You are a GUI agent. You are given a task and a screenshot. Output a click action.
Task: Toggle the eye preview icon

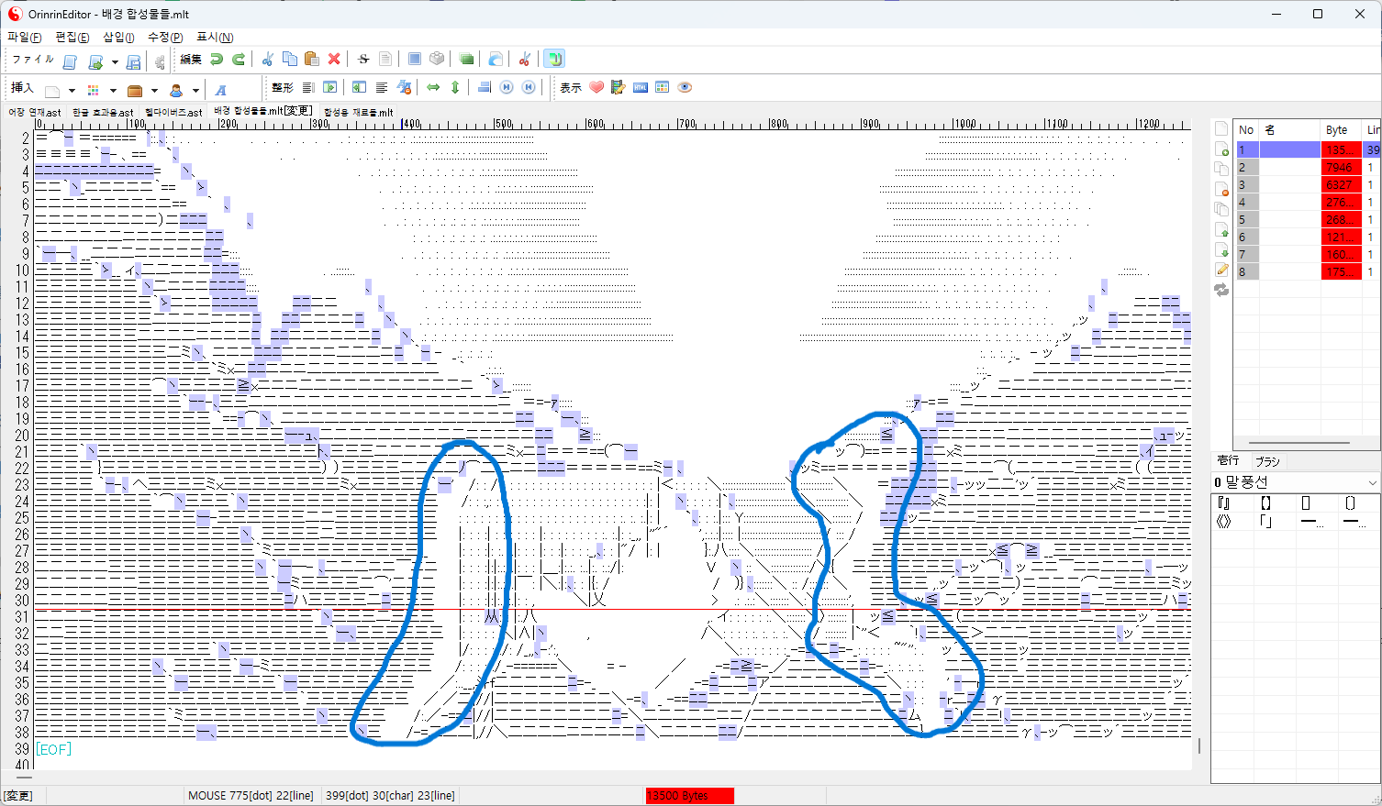click(x=685, y=88)
